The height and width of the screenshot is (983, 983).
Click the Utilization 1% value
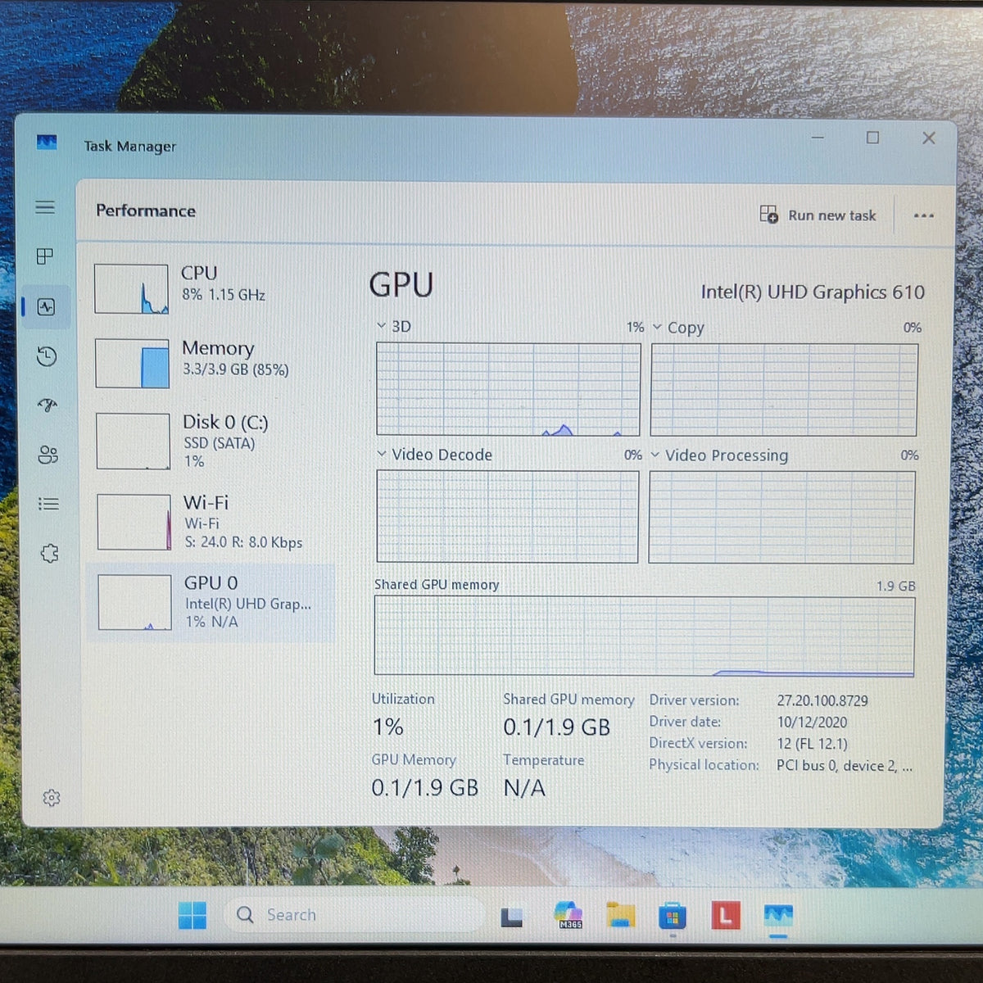387,727
